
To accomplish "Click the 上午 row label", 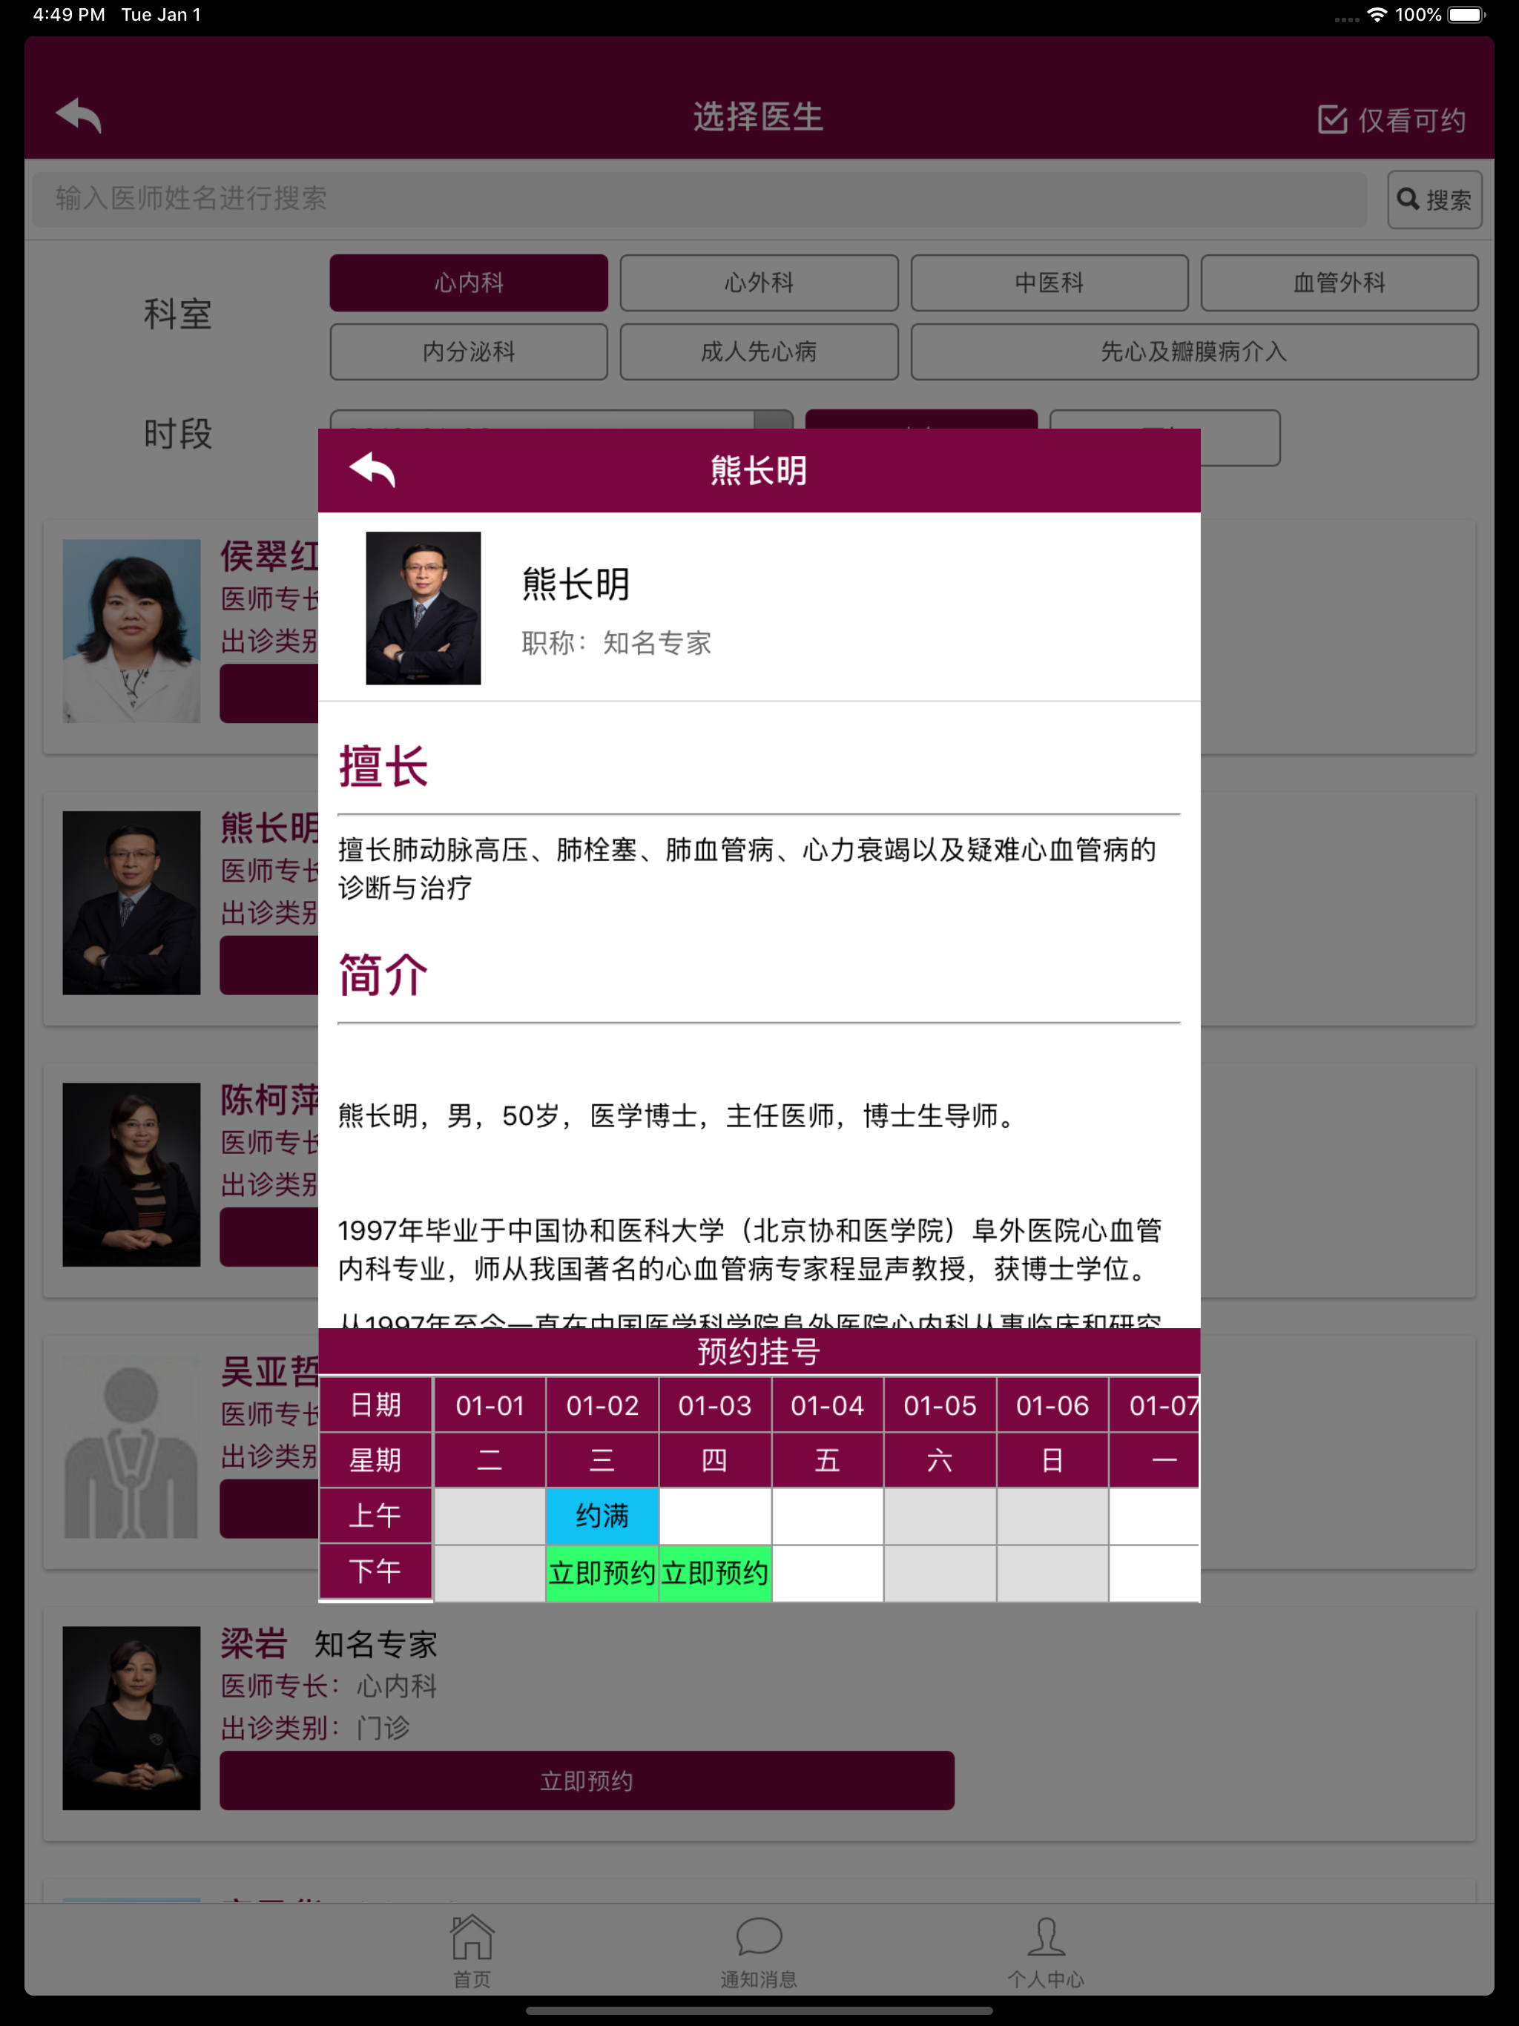I will point(375,1516).
